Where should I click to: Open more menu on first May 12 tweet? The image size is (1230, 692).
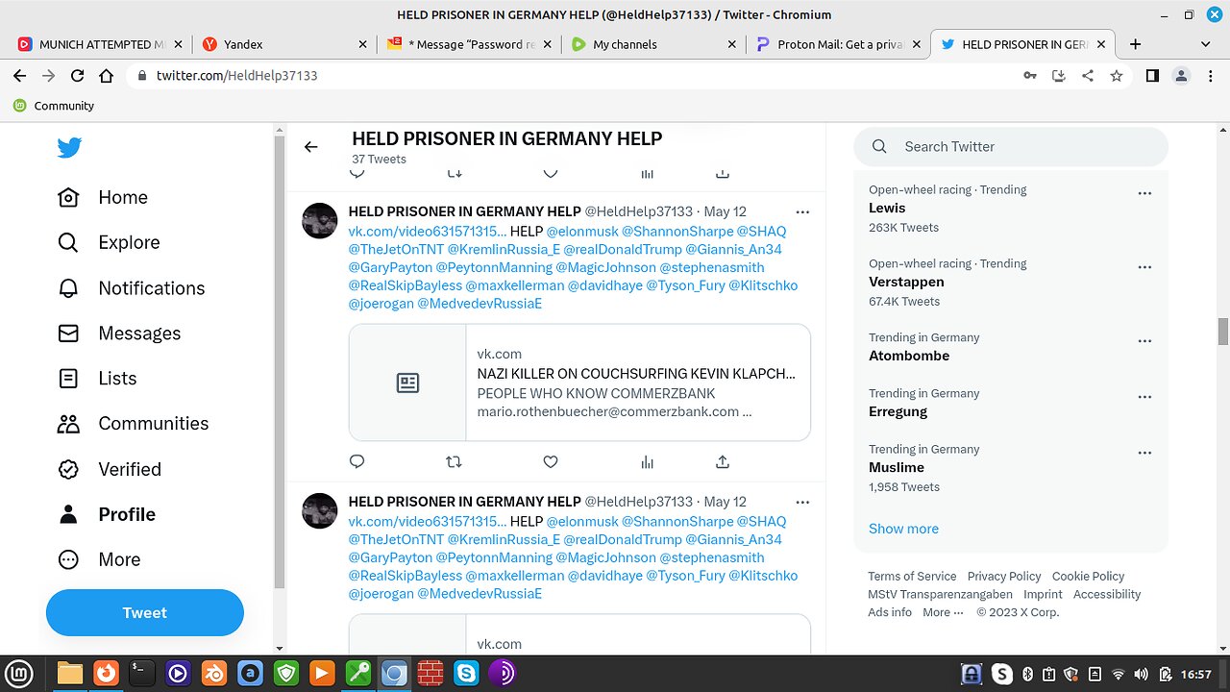click(x=802, y=211)
